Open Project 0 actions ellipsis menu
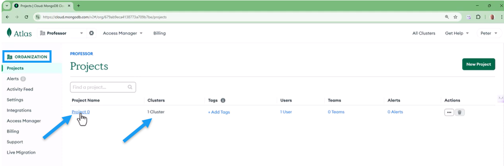This screenshot has width=504, height=166. tap(449, 112)
